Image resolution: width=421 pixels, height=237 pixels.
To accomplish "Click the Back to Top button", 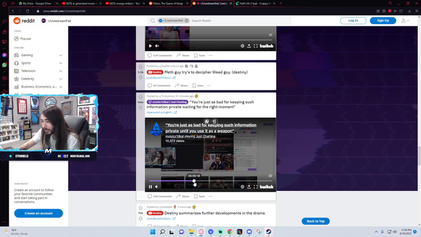I will (316, 221).
